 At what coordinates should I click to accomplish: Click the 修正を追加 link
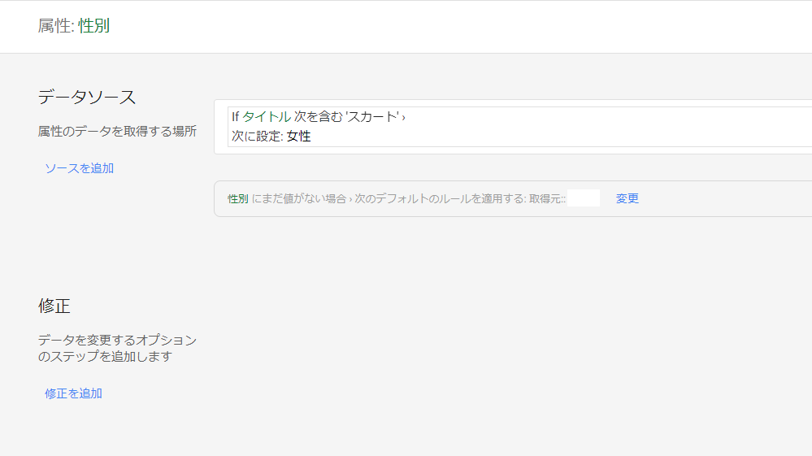[73, 393]
